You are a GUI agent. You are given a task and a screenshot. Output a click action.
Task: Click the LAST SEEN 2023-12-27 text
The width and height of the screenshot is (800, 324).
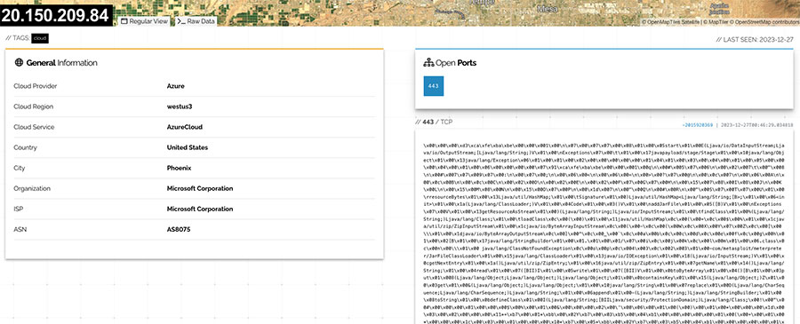[x=755, y=39]
